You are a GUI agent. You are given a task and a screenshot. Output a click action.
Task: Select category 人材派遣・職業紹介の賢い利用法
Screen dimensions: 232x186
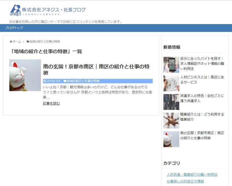coord(192,175)
